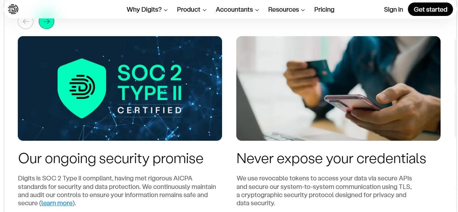Expand the Accountants navigation dropdown
458x212 pixels.
pyautogui.click(x=237, y=10)
